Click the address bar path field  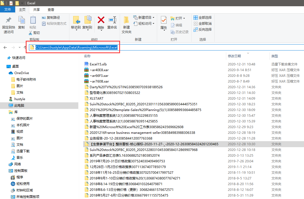[x=167, y=48]
